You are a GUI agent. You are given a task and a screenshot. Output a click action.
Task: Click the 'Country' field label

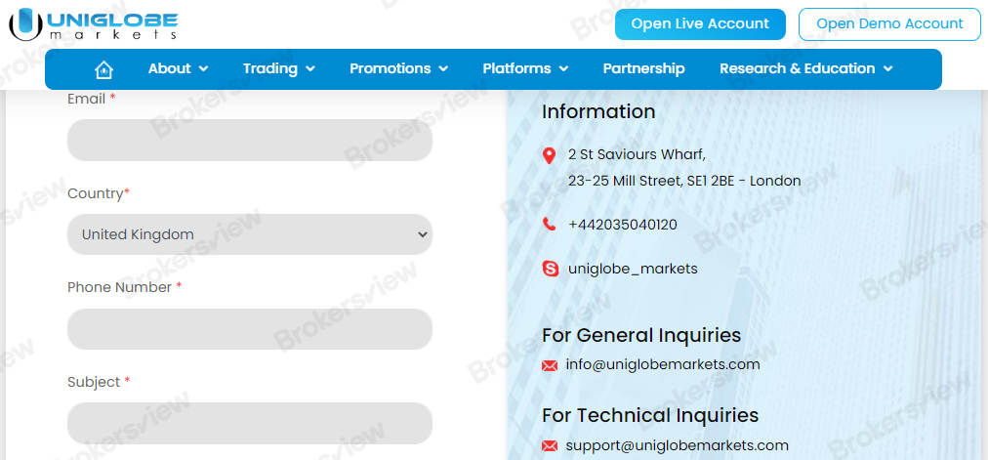(x=99, y=193)
